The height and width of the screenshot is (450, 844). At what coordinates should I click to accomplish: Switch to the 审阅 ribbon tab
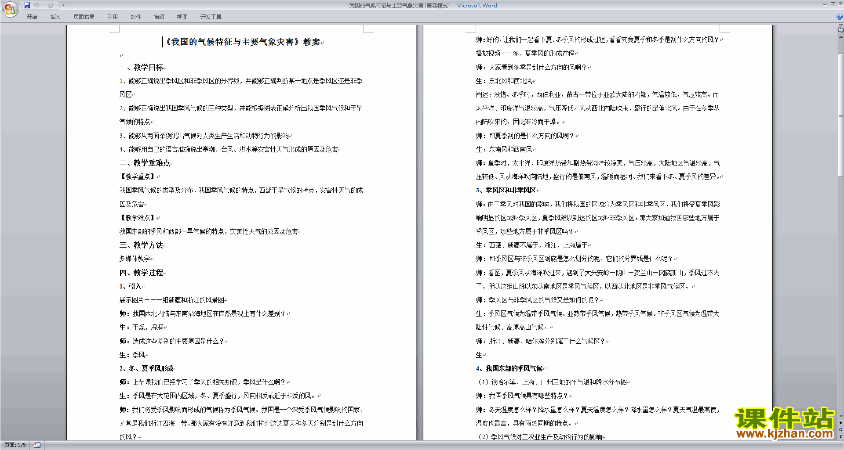coord(159,17)
